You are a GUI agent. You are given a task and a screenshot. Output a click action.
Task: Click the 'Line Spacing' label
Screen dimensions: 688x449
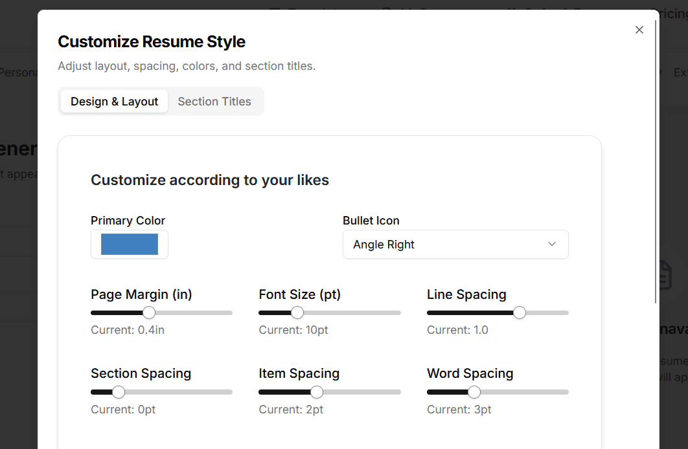(x=466, y=294)
